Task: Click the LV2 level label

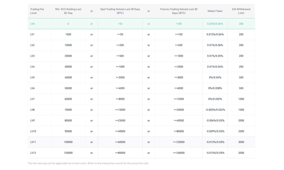Action: point(32,45)
